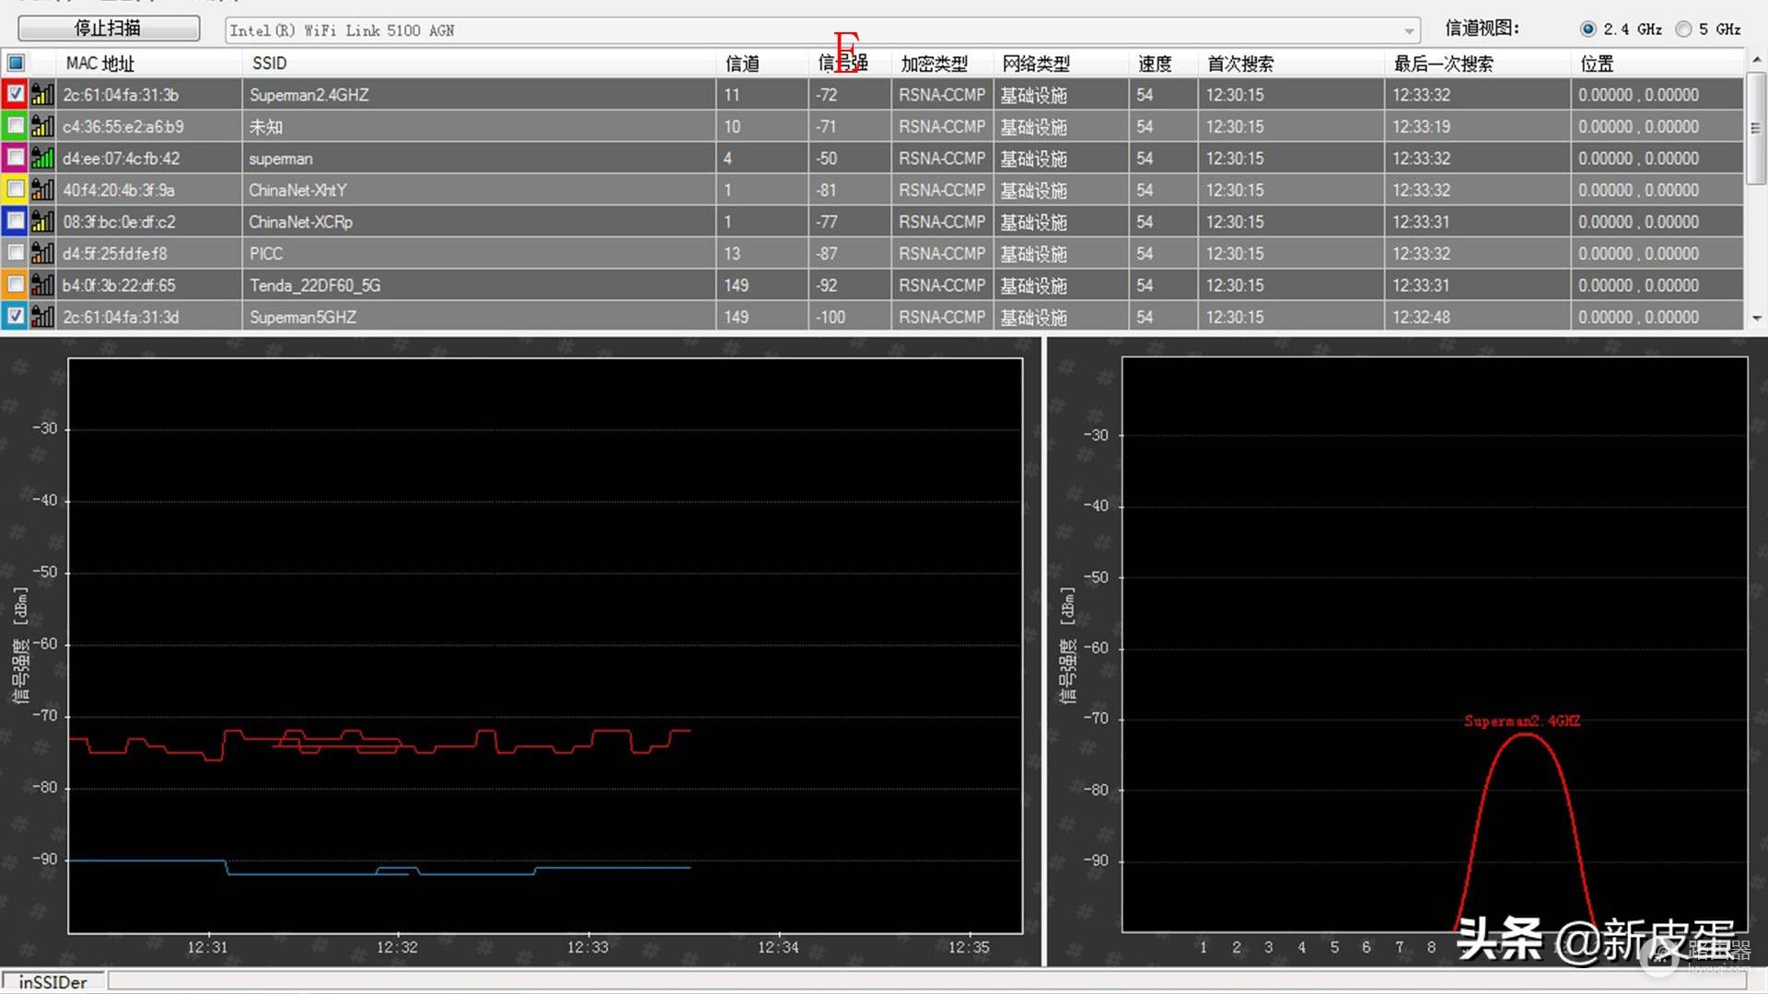Click MAC address b4:0f:3b:22:df:65
1768x994 pixels.
[119, 285]
